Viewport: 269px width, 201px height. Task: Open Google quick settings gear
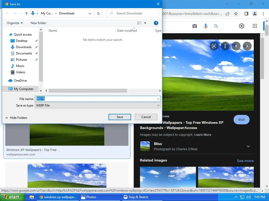coord(242,26)
